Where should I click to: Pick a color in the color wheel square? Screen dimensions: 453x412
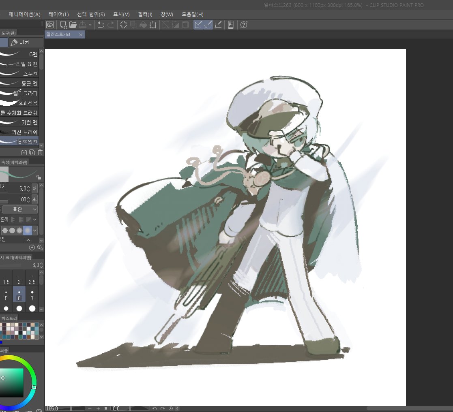point(11,382)
